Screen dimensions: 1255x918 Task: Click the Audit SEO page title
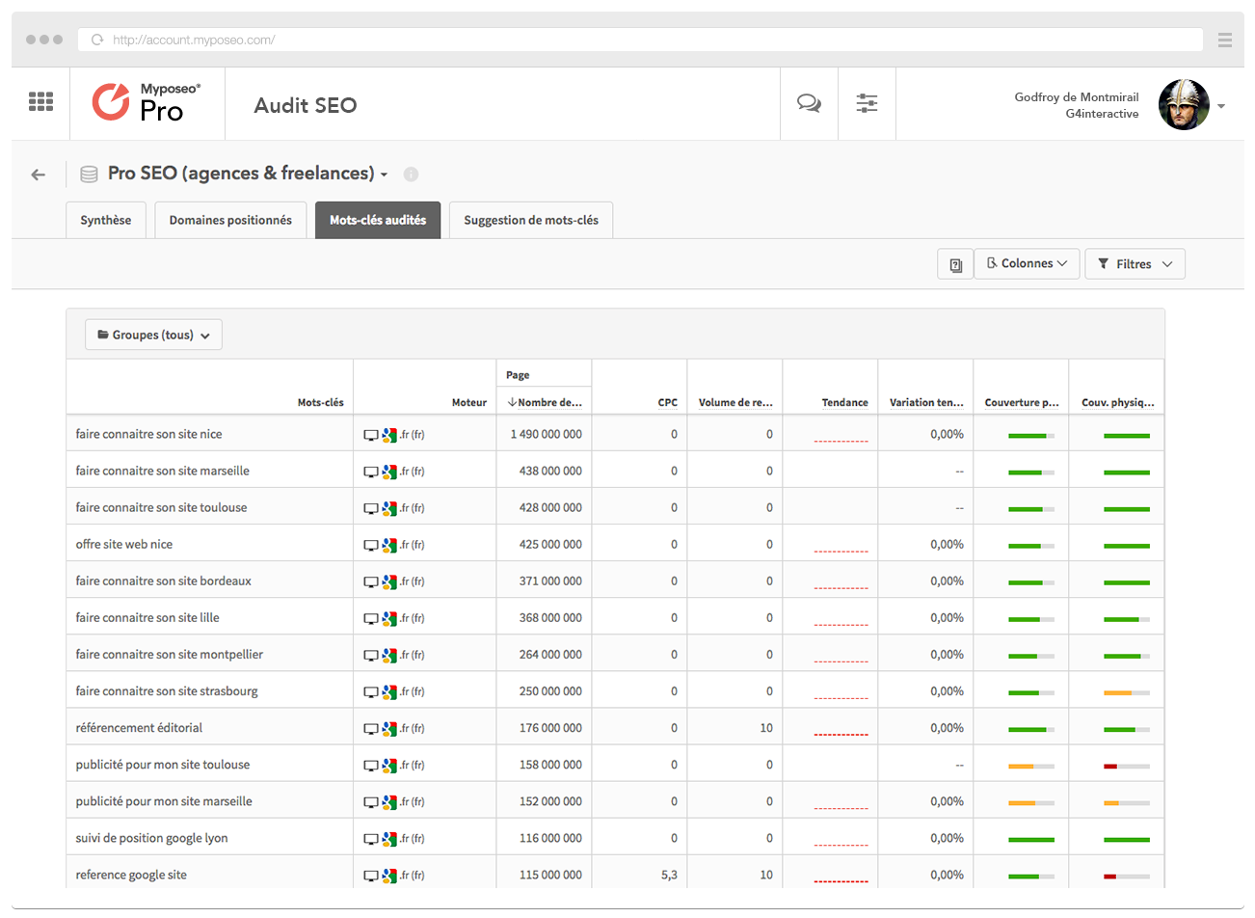[x=306, y=105]
